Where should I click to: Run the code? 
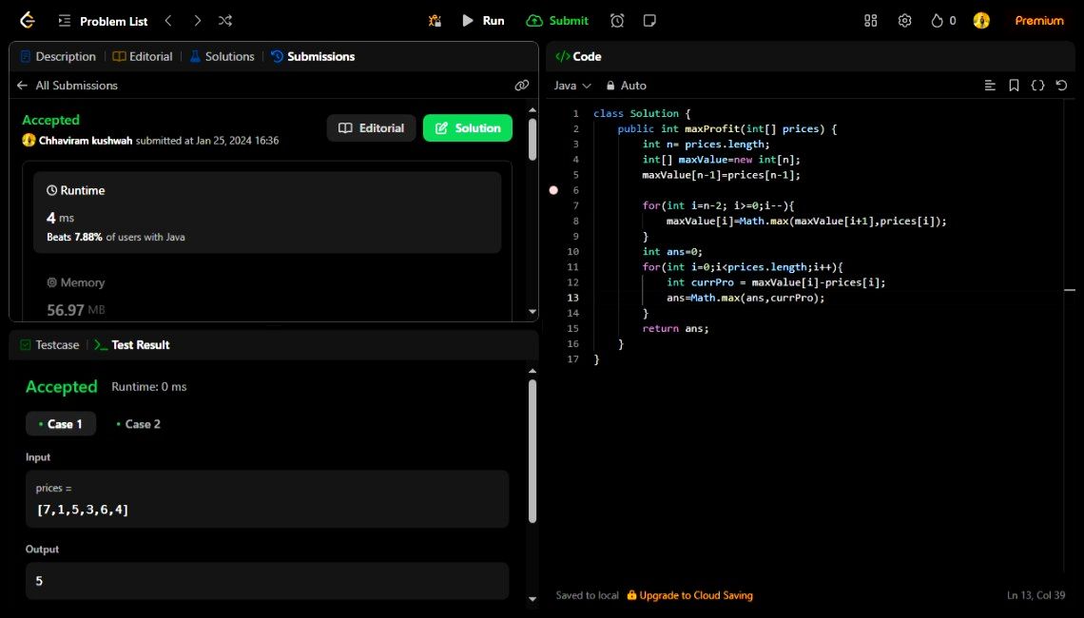point(483,21)
